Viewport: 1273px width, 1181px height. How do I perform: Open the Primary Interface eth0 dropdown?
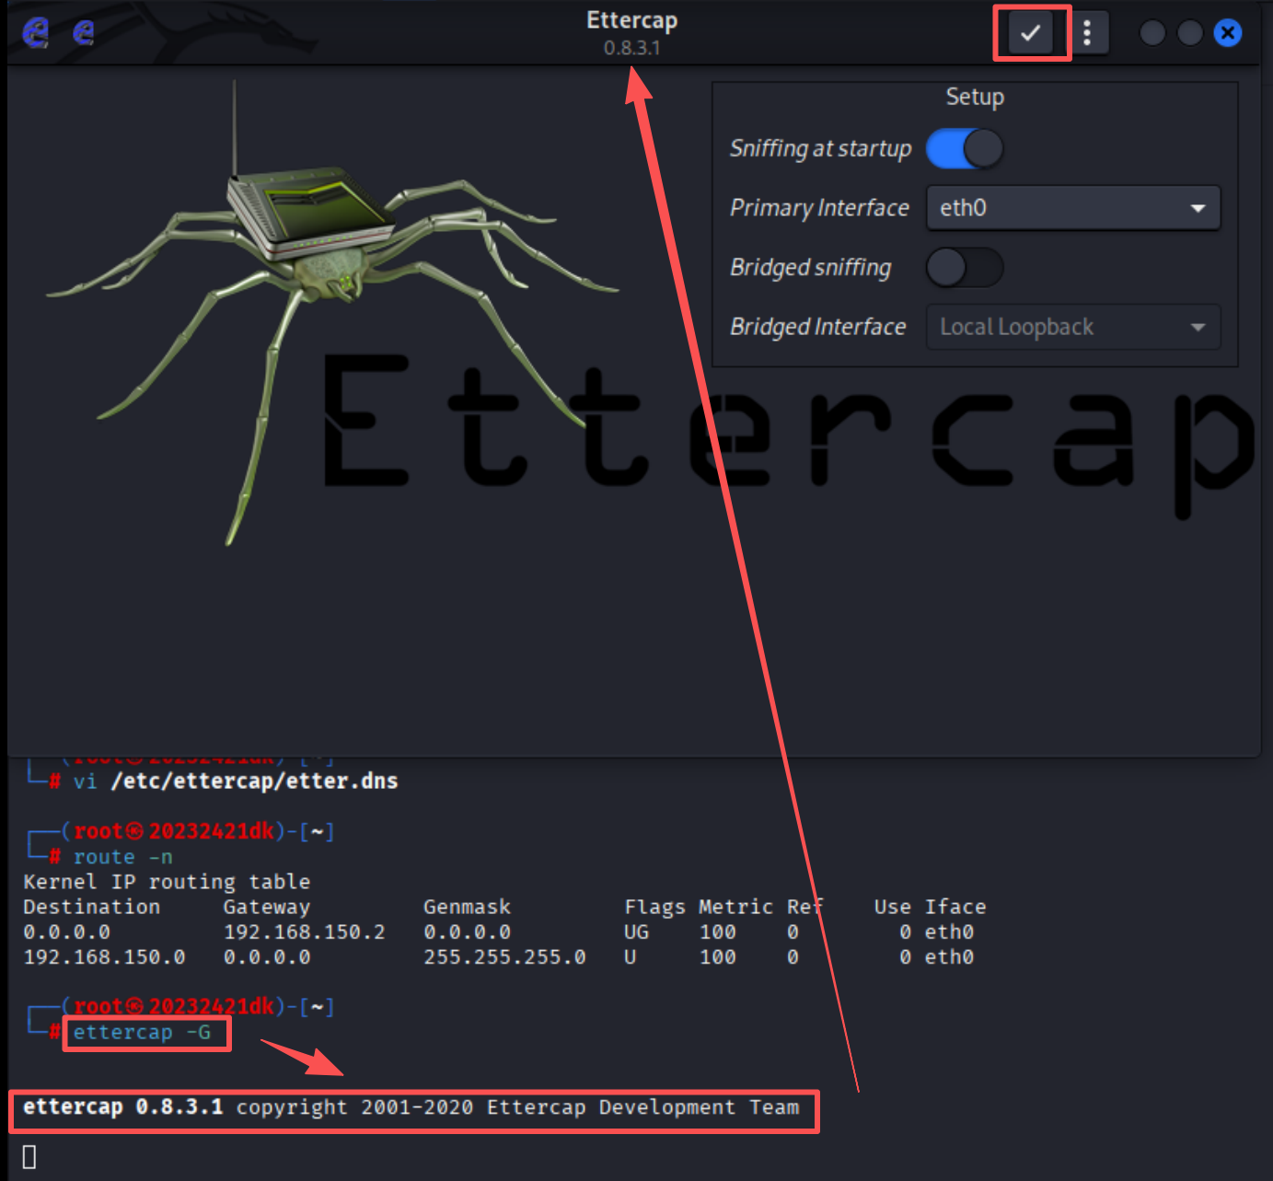pyautogui.click(x=1073, y=208)
